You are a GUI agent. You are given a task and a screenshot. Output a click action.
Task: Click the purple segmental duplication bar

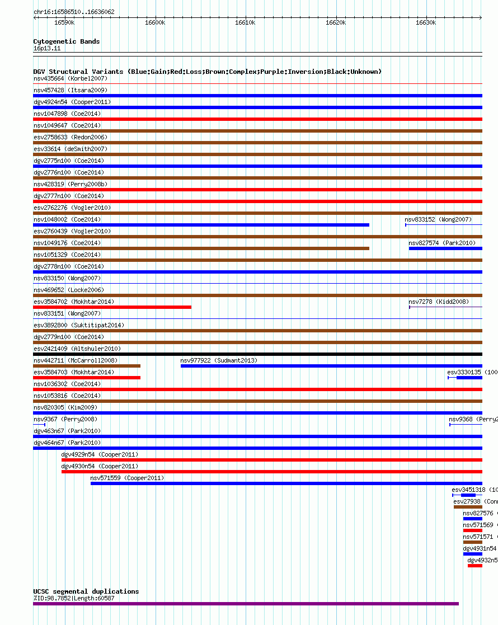pos(246,604)
